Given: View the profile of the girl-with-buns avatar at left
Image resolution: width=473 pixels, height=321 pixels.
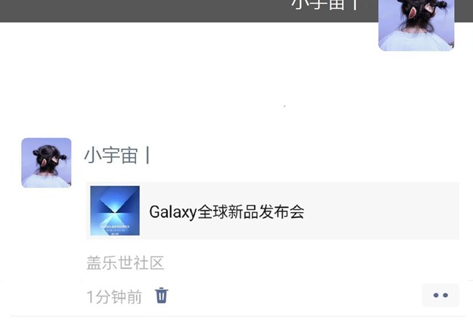Looking at the screenshot, I should [x=47, y=163].
